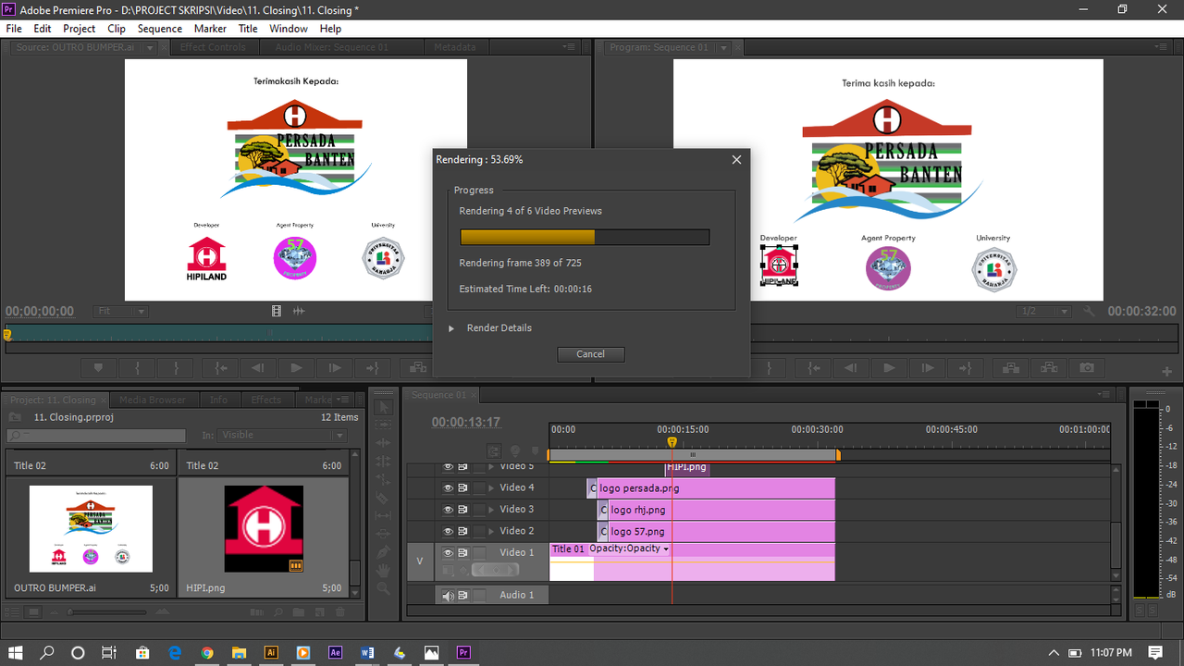This screenshot has width=1184, height=666.
Task: Click Mark Out in Source monitor
Action: (x=175, y=368)
